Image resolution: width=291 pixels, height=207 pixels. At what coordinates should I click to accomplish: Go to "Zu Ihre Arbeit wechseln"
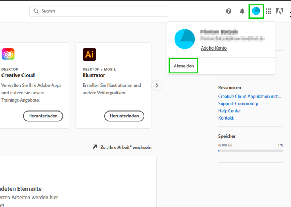tap(122, 148)
